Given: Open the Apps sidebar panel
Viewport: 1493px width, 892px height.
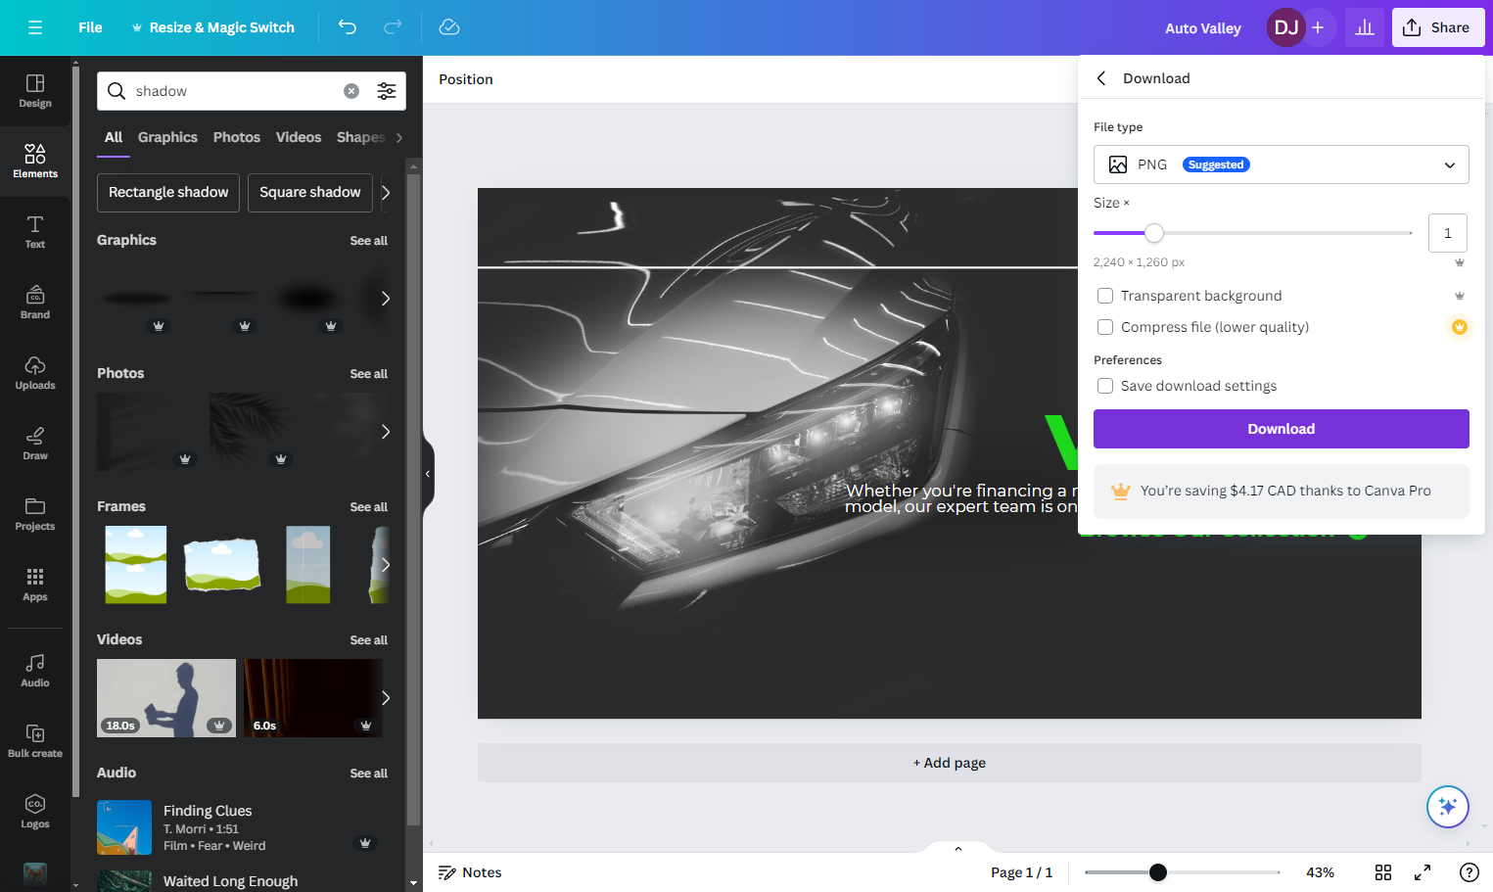Looking at the screenshot, I should coord(35,585).
